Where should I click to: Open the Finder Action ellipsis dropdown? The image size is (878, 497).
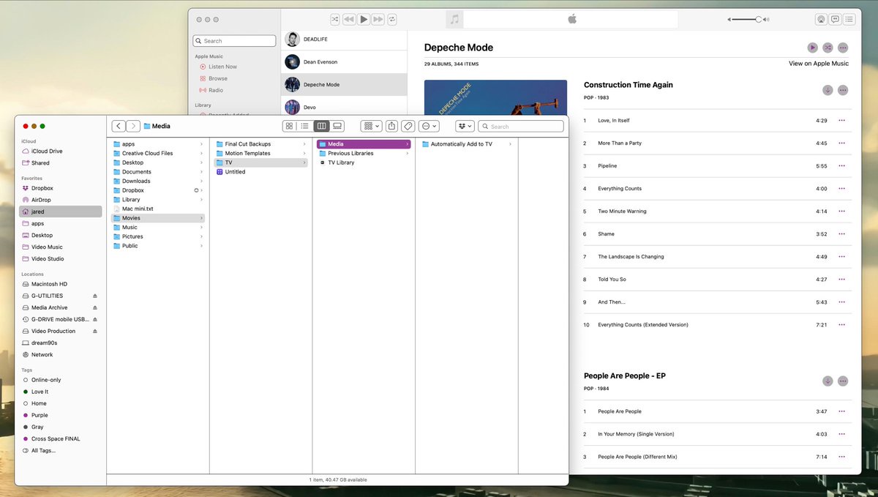(429, 126)
